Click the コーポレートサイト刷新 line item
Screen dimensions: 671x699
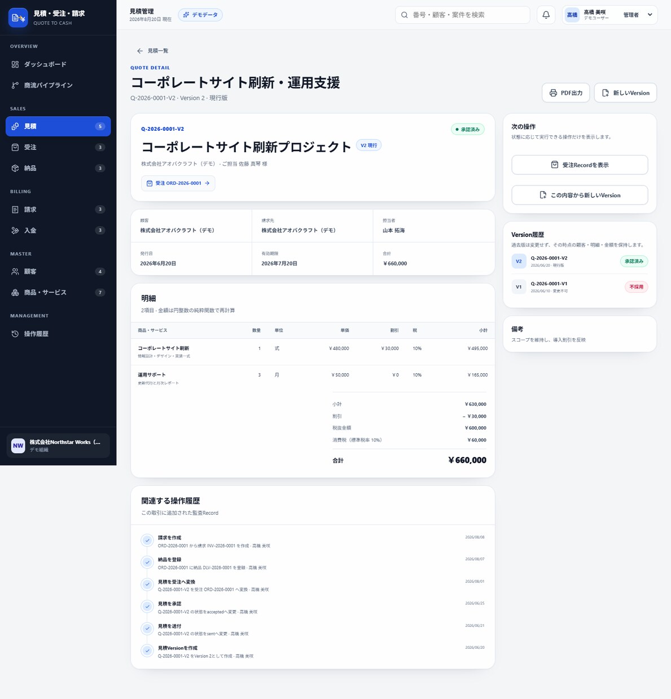point(313,352)
